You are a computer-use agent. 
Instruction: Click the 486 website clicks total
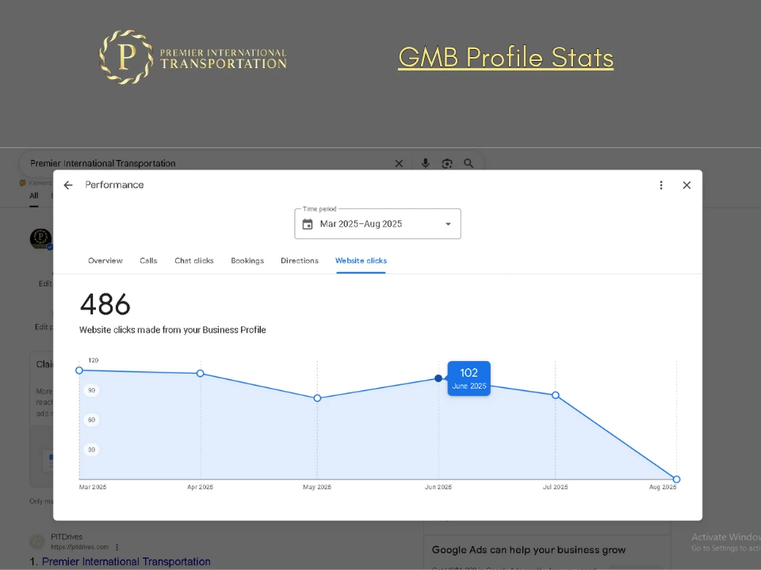coord(105,304)
